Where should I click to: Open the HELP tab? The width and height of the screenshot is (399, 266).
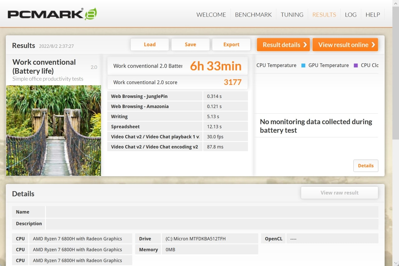point(373,15)
